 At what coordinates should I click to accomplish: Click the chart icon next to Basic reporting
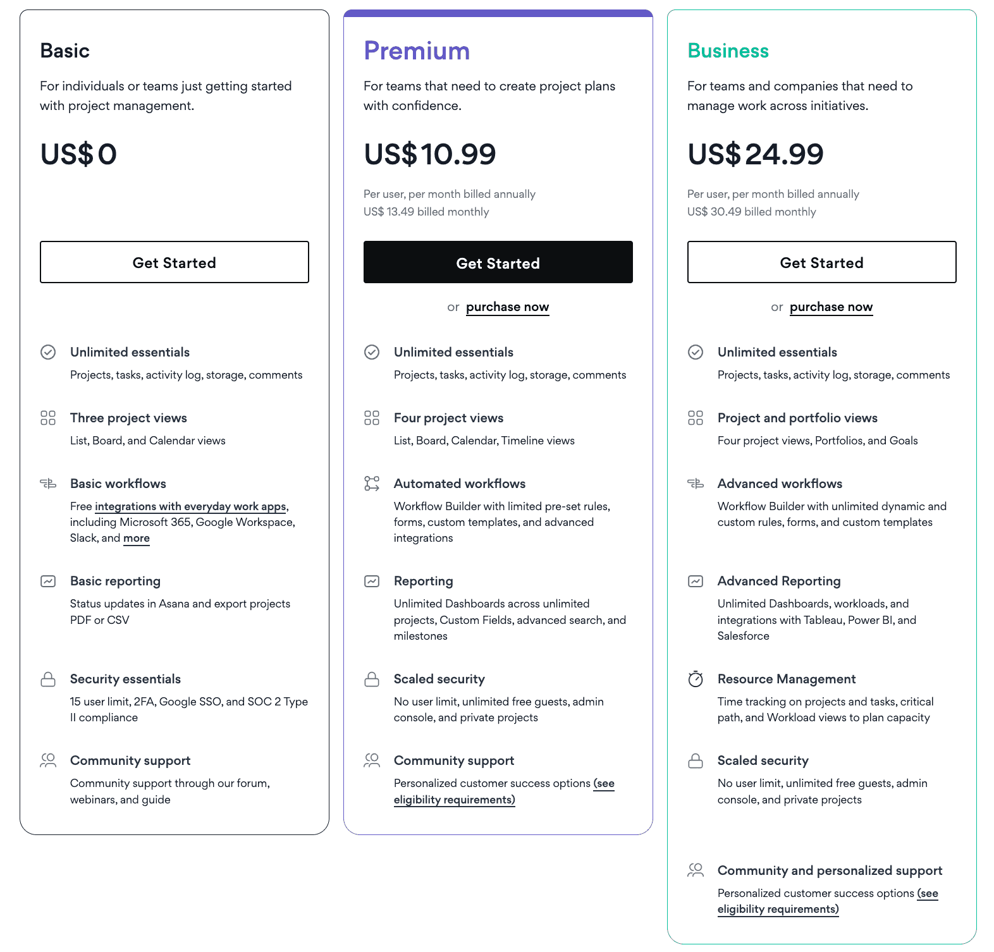(48, 581)
